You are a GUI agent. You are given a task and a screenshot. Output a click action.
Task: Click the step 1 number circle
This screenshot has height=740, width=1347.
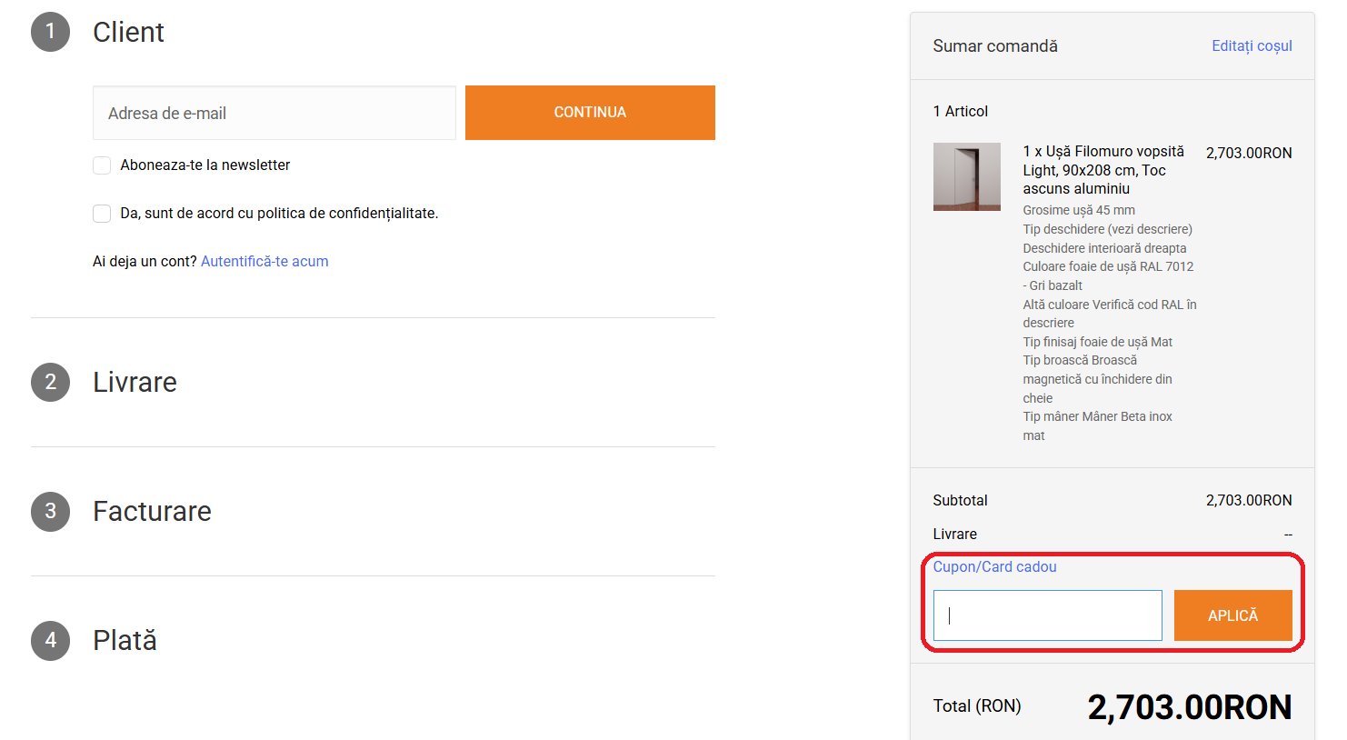pos(51,32)
